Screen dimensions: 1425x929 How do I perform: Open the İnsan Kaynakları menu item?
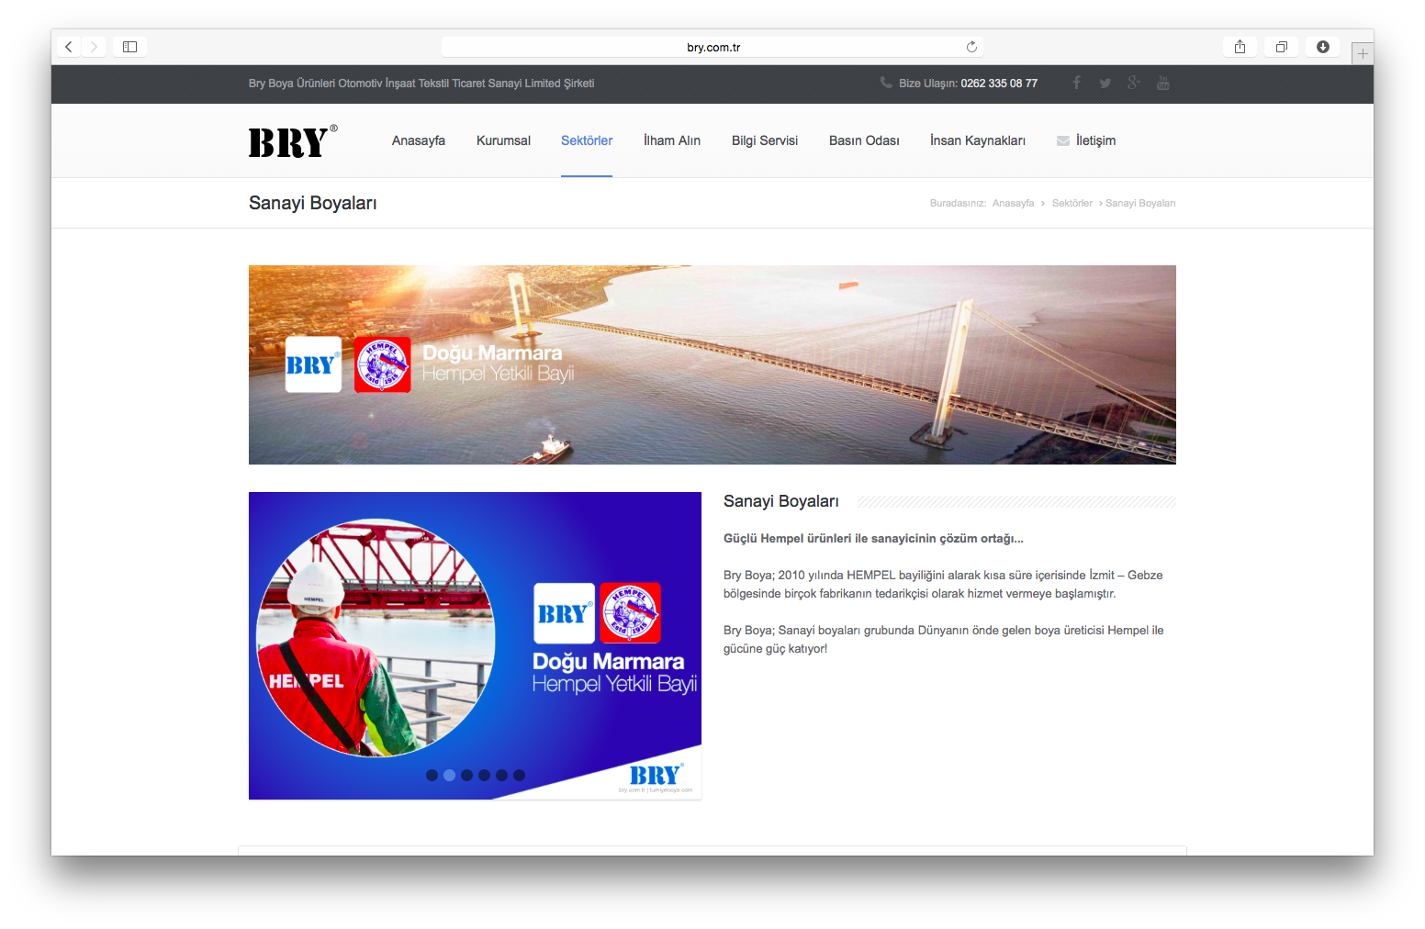[978, 140]
